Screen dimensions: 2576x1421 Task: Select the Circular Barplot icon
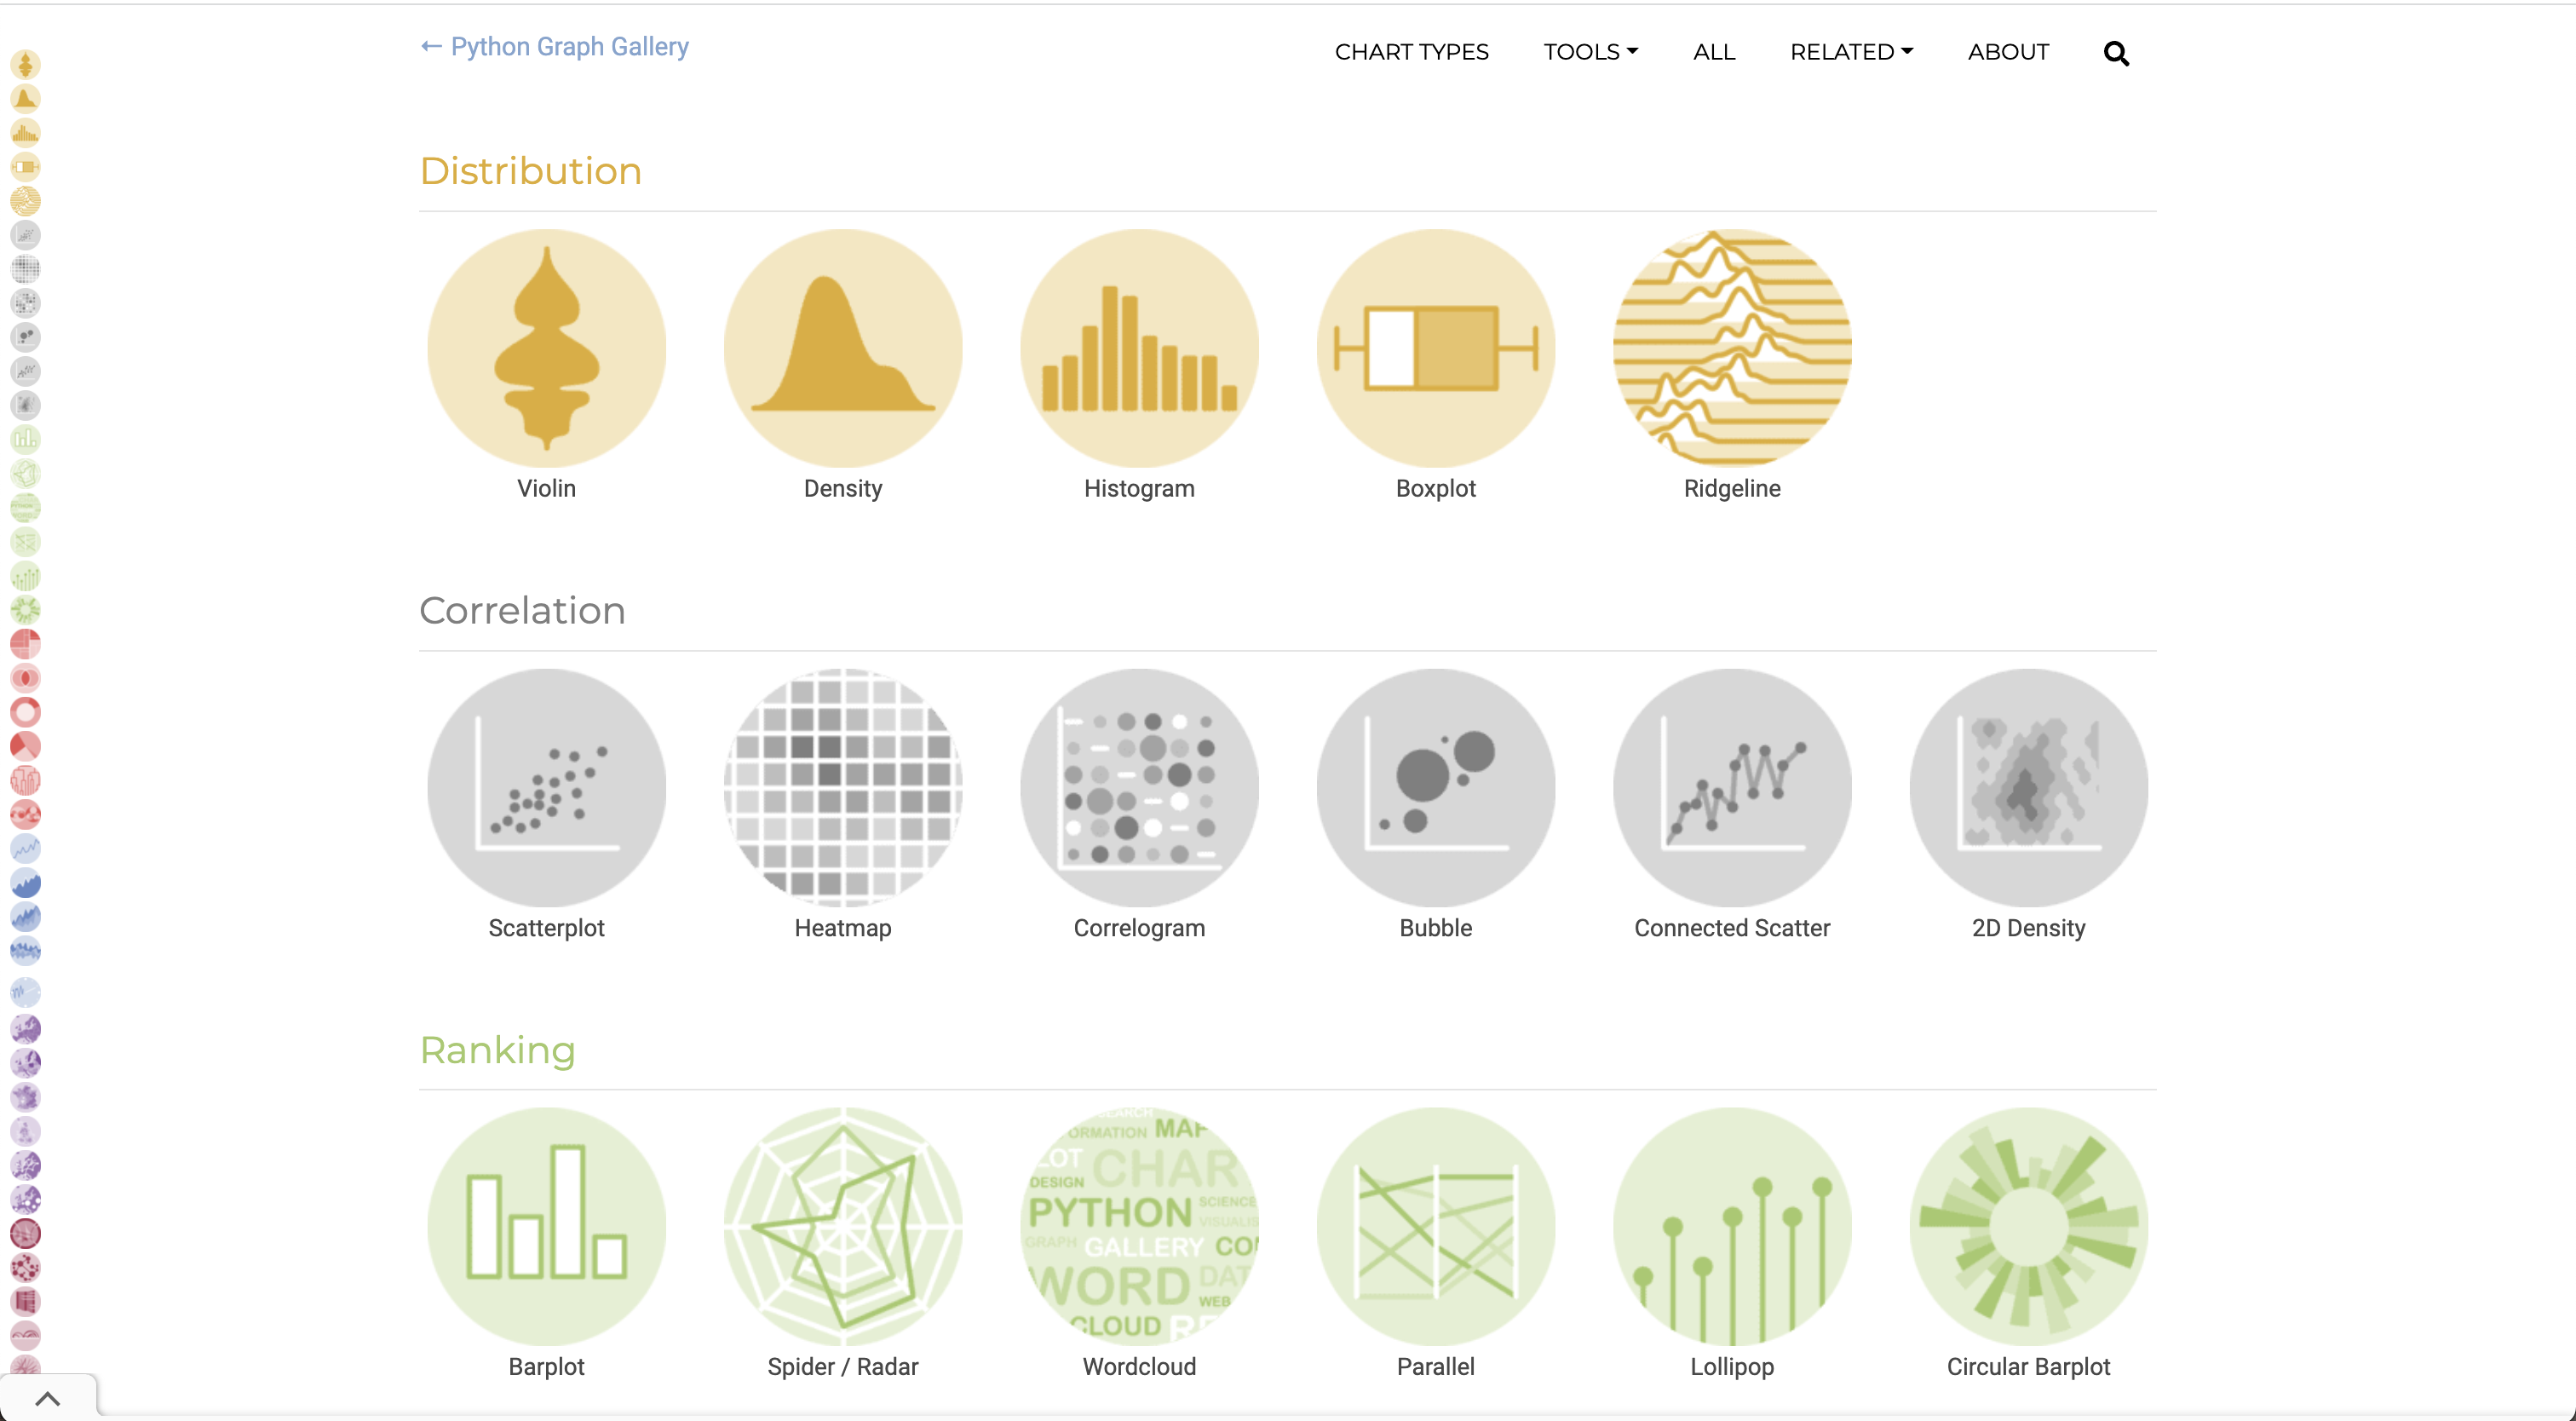tap(2029, 1226)
